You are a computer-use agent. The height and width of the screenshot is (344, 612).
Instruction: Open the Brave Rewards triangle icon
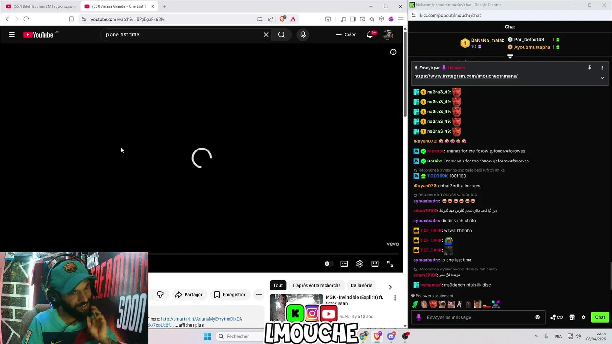point(293,19)
